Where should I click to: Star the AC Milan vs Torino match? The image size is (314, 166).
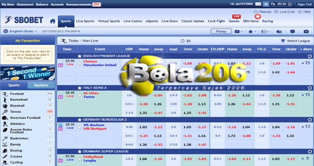pyautogui.click(x=79, y=95)
